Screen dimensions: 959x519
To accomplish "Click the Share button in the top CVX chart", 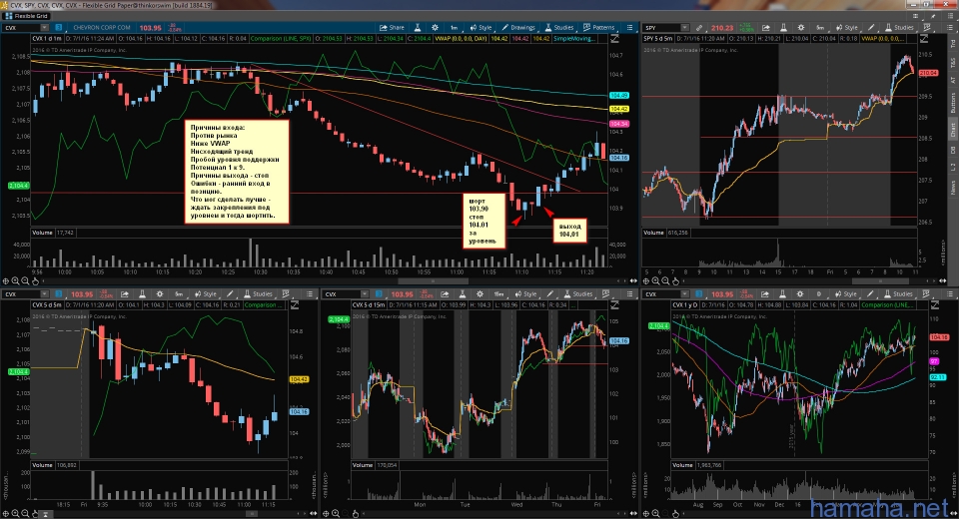I will pyautogui.click(x=392, y=28).
